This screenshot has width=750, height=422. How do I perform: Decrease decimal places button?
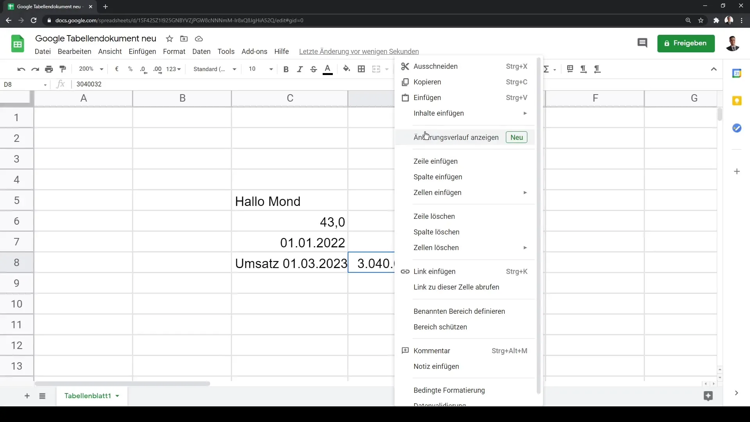pos(144,69)
